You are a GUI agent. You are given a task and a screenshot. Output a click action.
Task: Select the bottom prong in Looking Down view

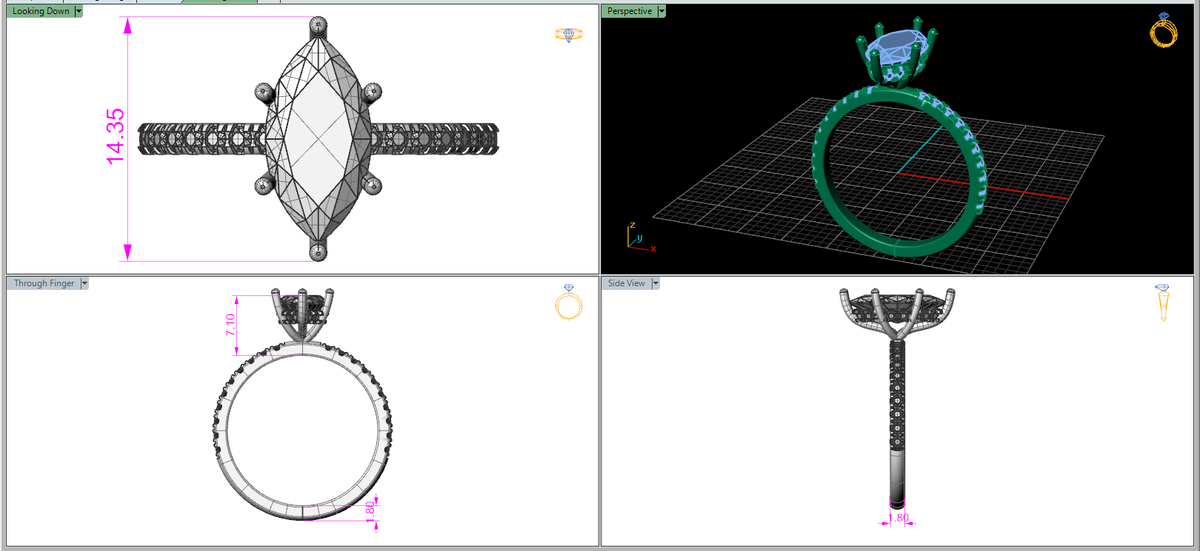point(319,252)
